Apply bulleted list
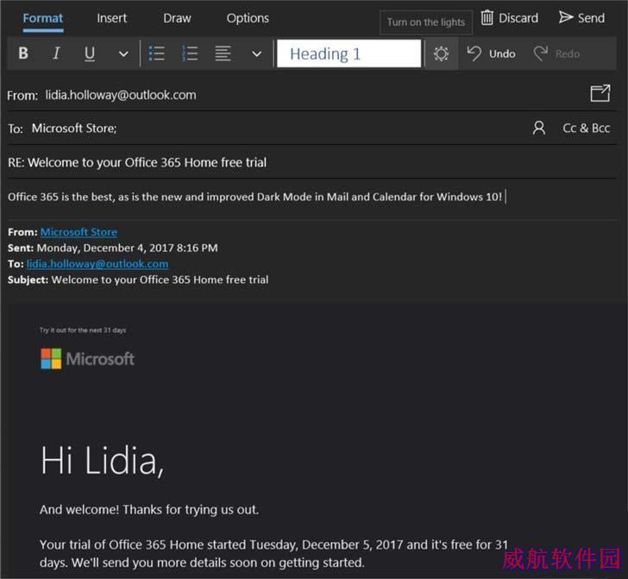 (156, 53)
